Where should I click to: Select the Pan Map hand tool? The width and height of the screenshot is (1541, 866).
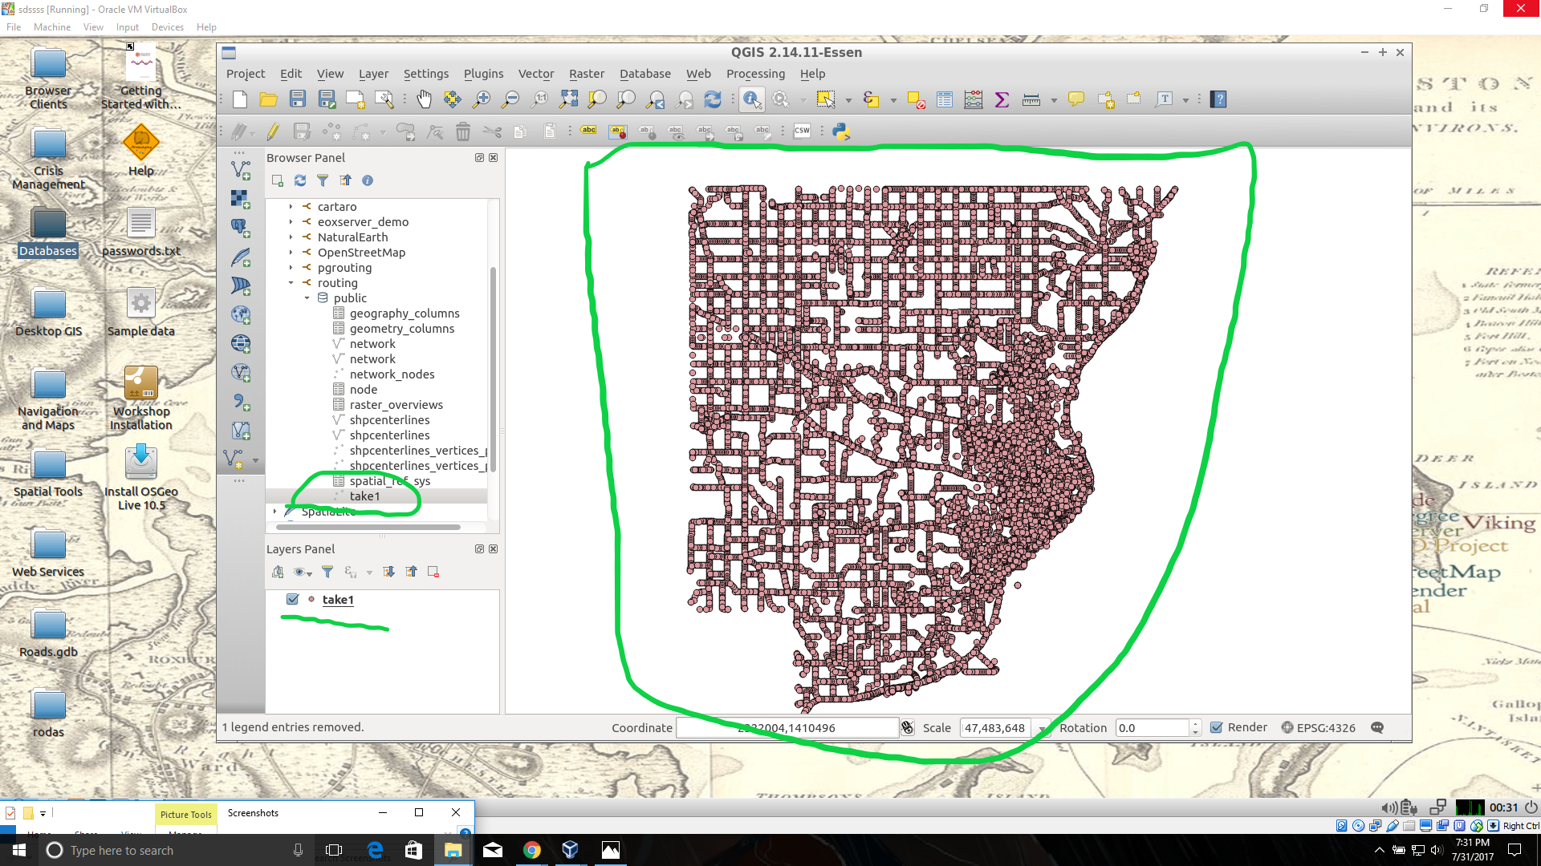point(424,99)
